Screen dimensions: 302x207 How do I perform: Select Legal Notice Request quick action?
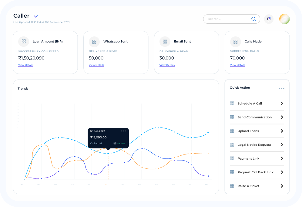[254, 145]
